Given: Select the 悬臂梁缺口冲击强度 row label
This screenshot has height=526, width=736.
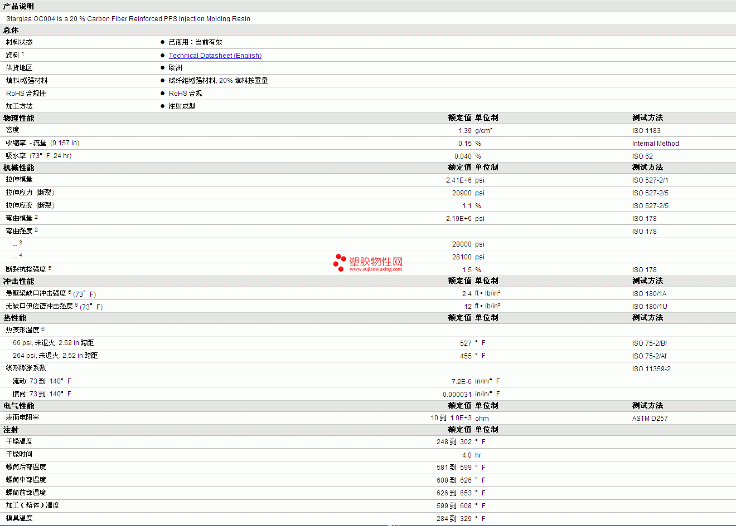Looking at the screenshot, I should (36, 293).
